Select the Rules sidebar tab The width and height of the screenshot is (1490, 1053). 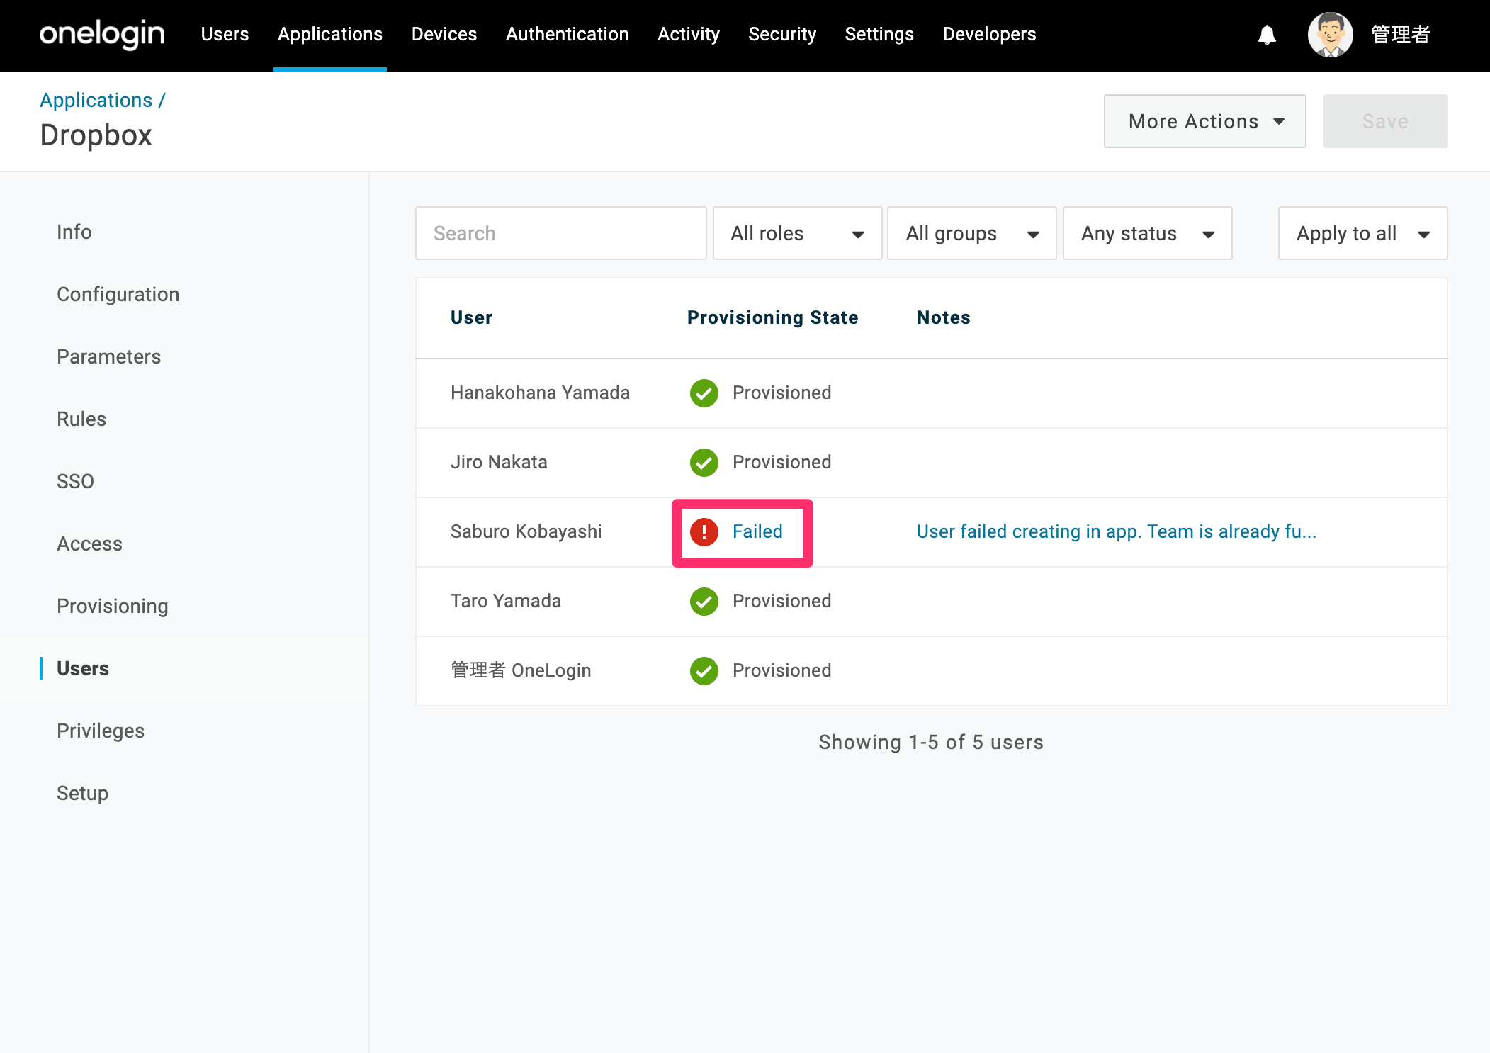click(x=81, y=419)
